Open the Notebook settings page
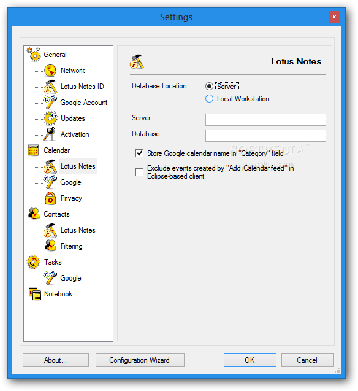358x391 pixels. [58, 294]
